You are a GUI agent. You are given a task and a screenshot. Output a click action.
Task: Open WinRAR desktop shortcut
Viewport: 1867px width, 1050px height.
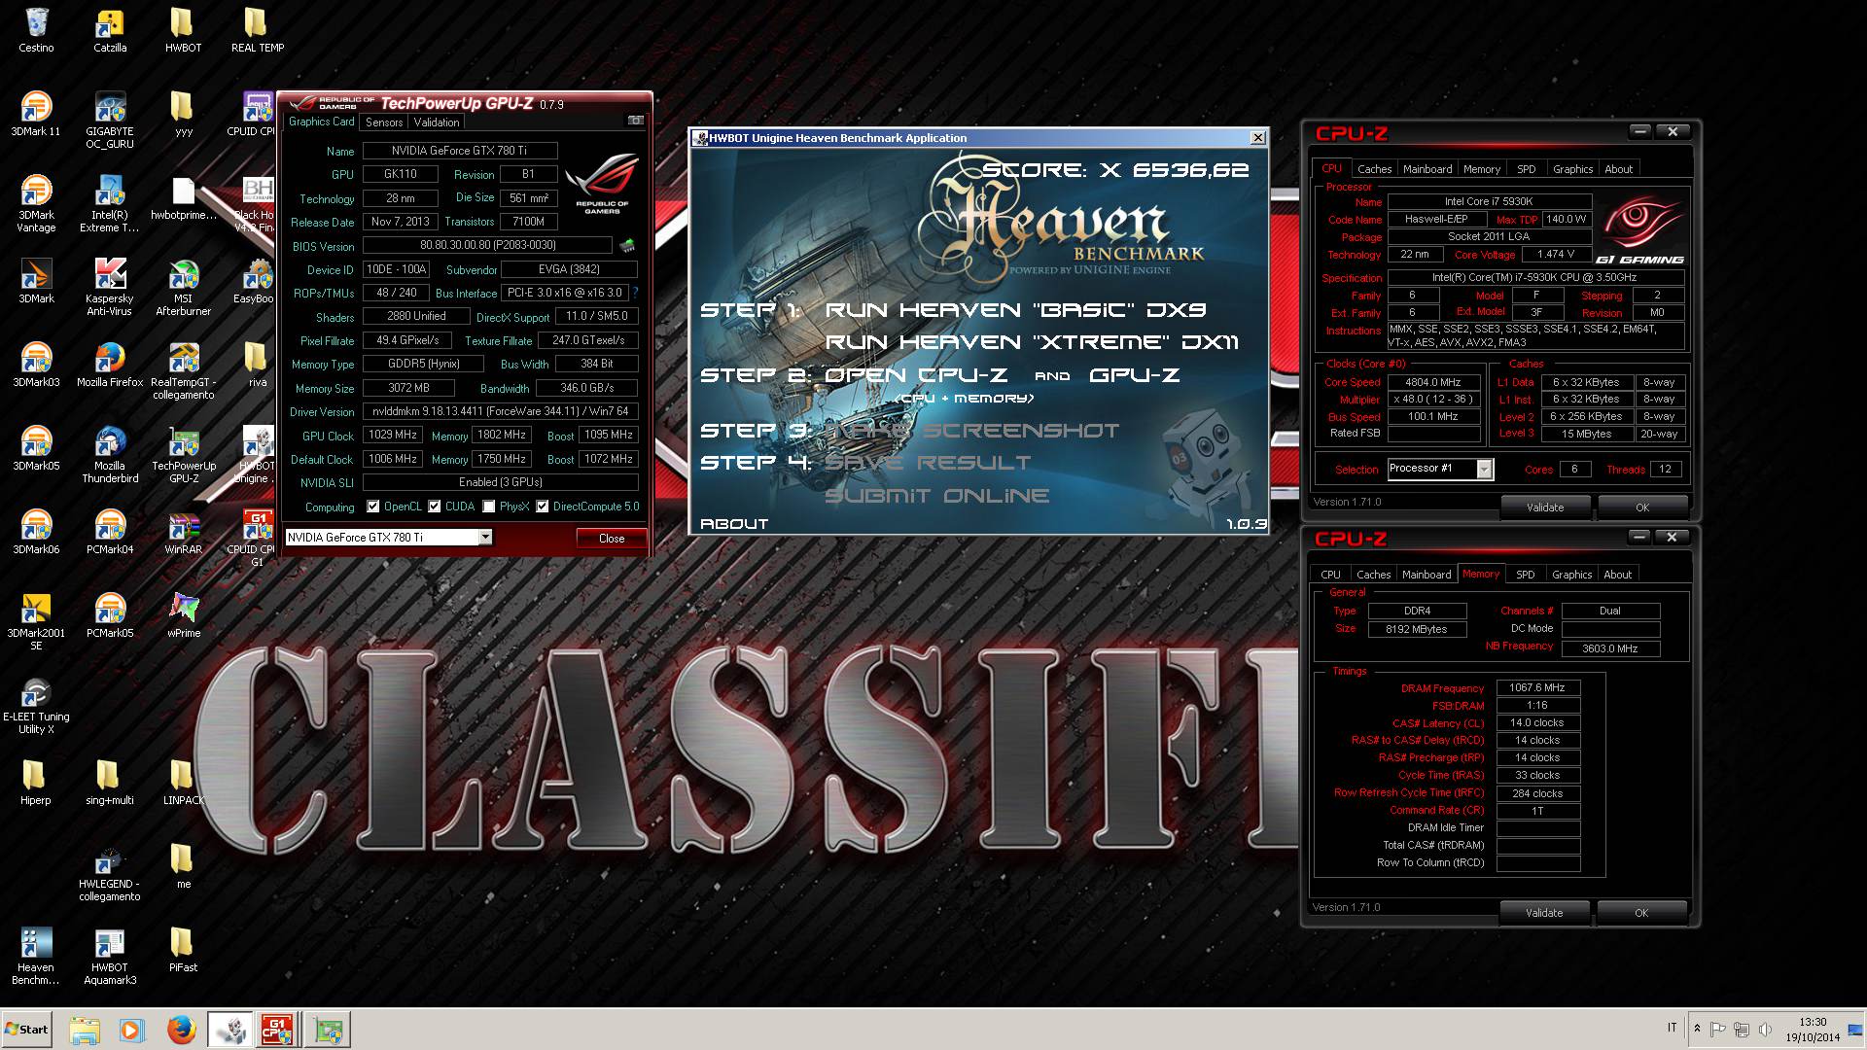[183, 532]
